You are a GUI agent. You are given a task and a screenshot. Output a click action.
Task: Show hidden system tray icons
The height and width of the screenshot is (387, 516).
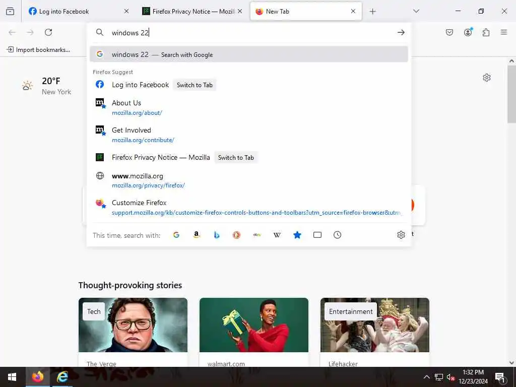coord(426,377)
